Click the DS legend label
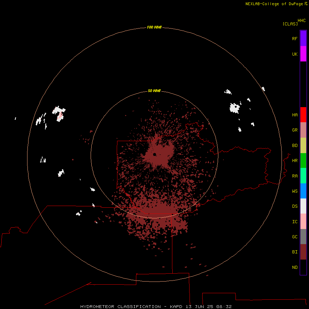Screen dimensions: 309x309 295,206
